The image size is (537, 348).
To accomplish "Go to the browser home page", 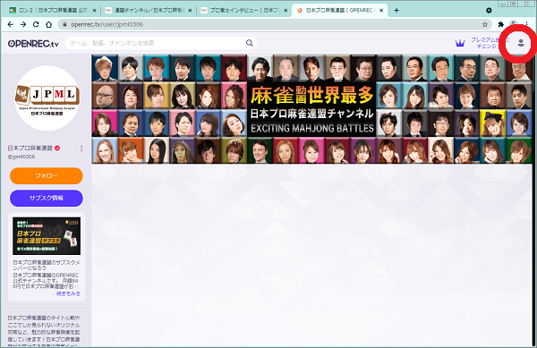I will tap(48, 24).
